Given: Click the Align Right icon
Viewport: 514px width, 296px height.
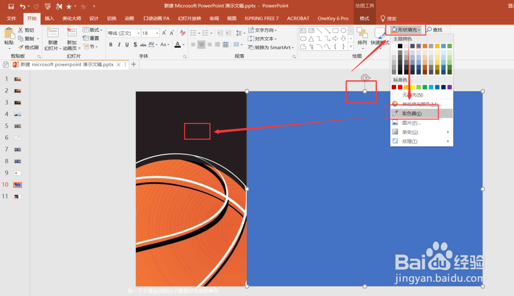Looking at the screenshot, I should 210,45.
